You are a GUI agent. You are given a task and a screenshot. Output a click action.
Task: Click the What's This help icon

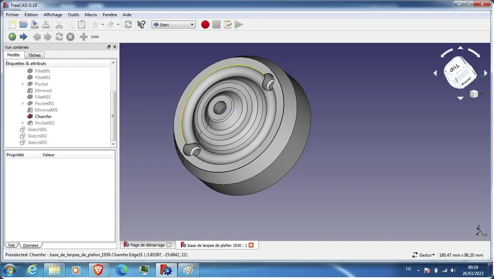coord(141,25)
